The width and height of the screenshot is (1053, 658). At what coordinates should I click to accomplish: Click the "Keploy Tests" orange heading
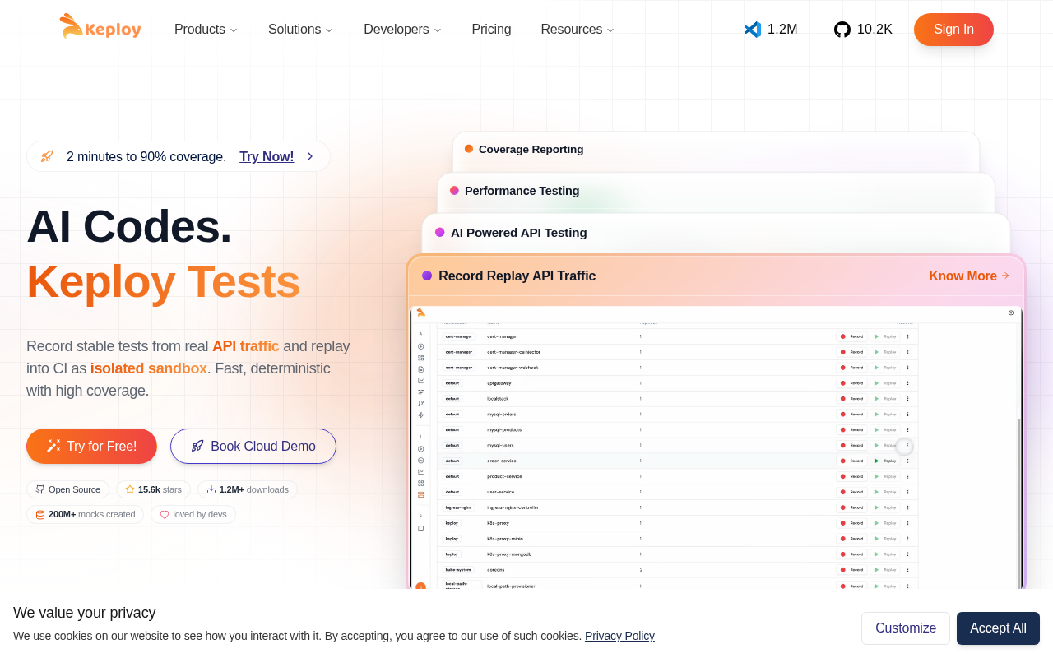click(163, 281)
